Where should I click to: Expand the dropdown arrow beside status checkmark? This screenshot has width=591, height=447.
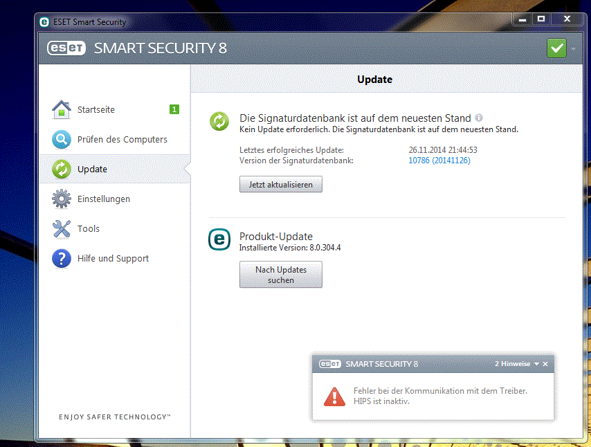pyautogui.click(x=574, y=49)
